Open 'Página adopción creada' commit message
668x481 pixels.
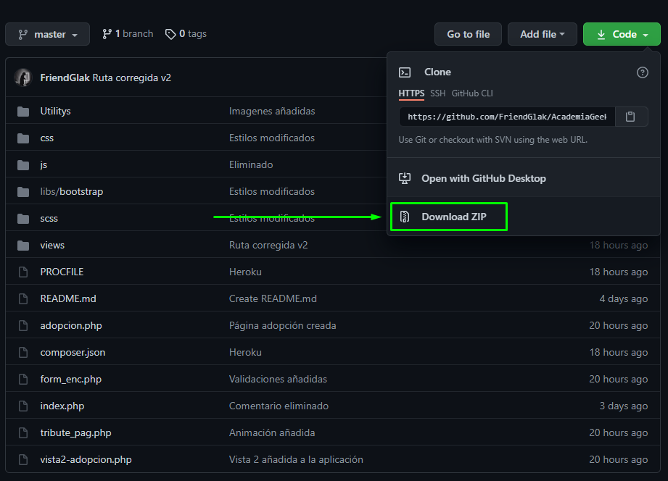(x=282, y=326)
